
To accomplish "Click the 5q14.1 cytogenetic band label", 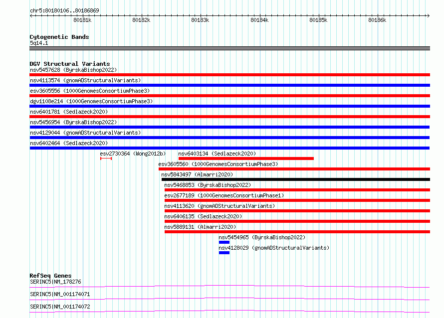I will (x=39, y=43).
